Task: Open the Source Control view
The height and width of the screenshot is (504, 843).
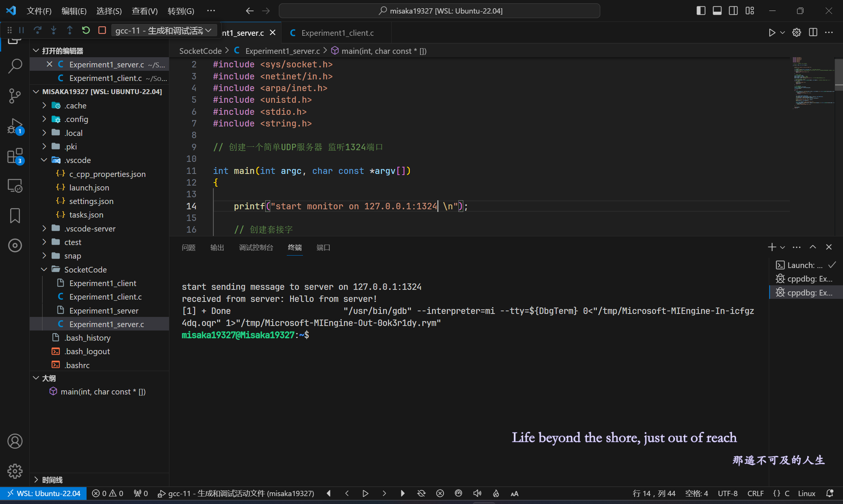Action: coord(15,96)
